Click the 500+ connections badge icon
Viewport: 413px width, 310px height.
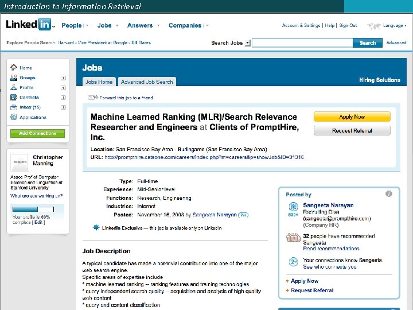[x=293, y=209]
